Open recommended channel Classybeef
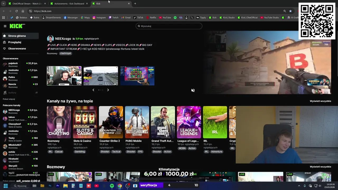 (20, 125)
